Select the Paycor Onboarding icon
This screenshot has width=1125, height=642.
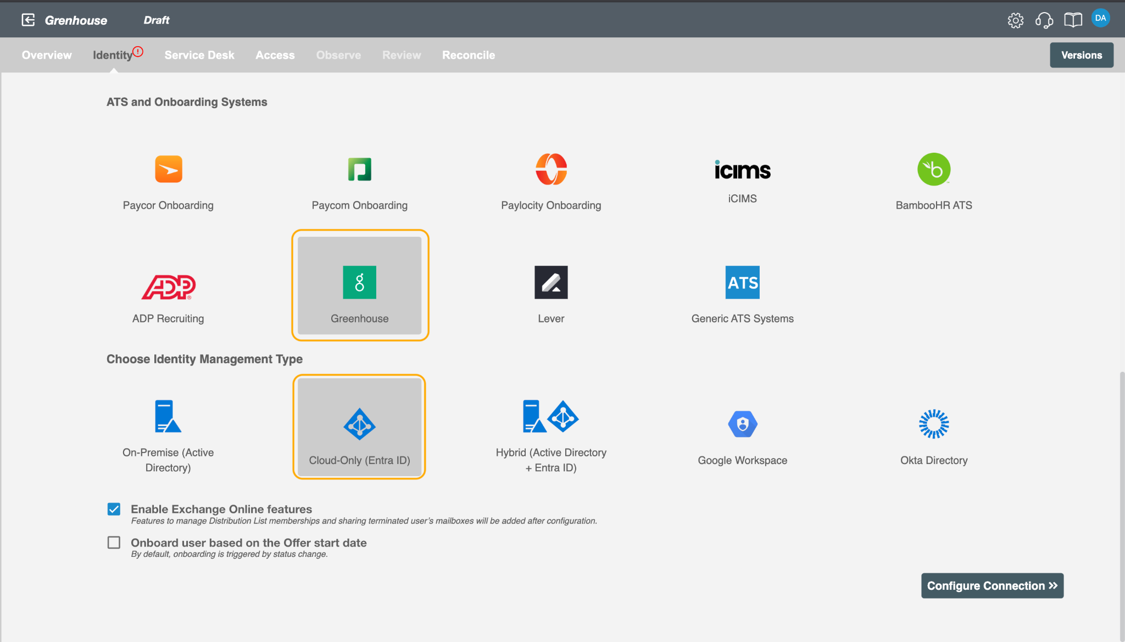[x=168, y=169]
